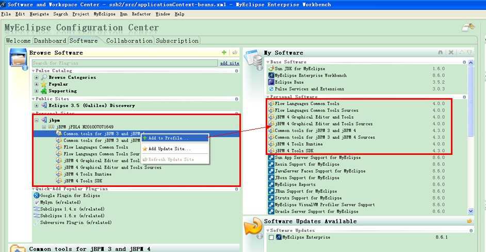Click the Subclipse 1.6.x icon

click(36, 216)
